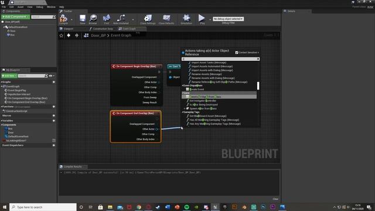Click the Components panel search field

coord(43,17)
